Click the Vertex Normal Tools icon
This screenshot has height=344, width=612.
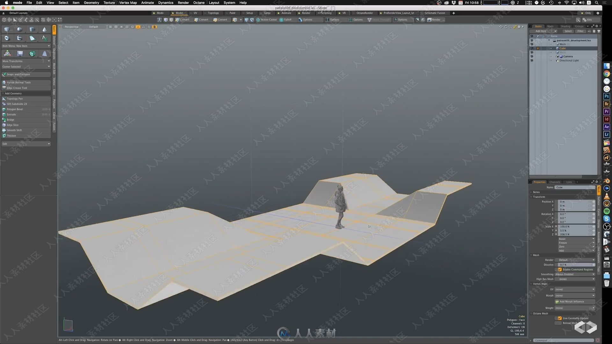coord(4,82)
